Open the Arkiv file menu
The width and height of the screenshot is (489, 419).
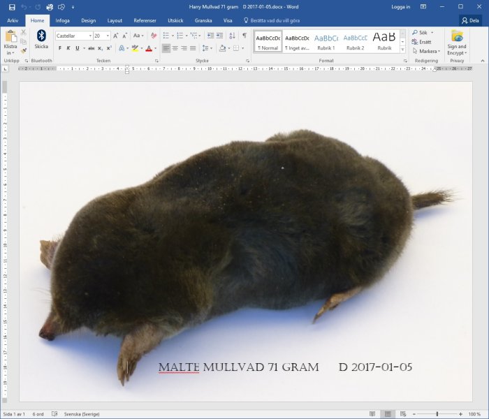[x=13, y=20]
